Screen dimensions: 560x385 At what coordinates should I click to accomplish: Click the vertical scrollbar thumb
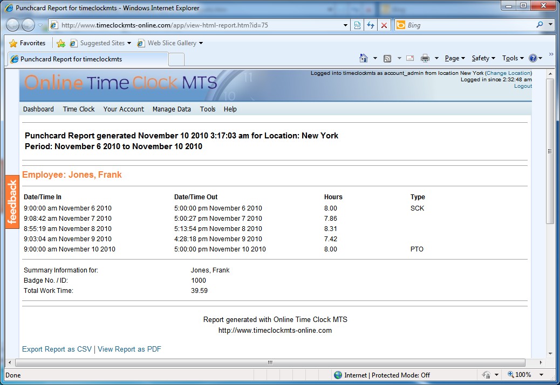pos(550,151)
